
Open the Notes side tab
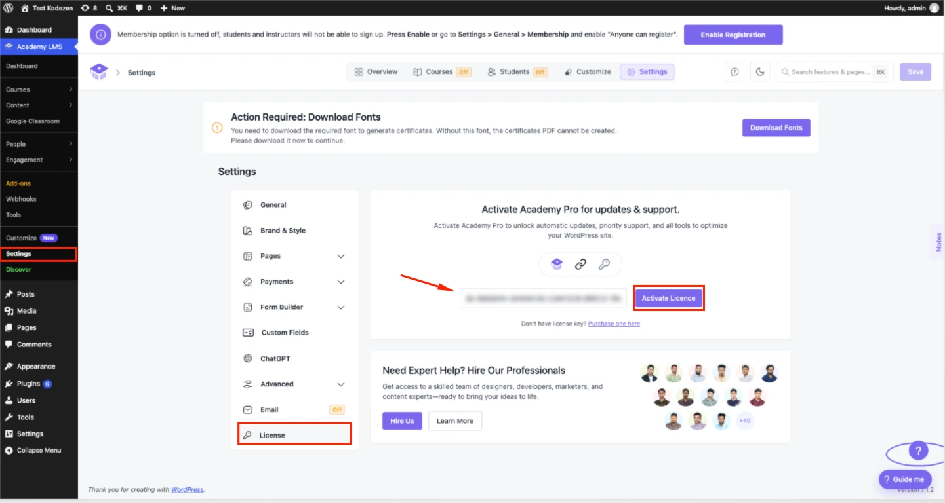(x=938, y=242)
